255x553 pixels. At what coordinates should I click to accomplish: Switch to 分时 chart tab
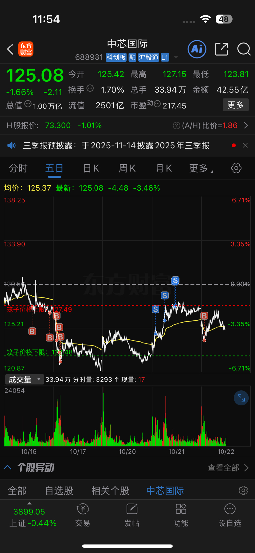point(18,168)
